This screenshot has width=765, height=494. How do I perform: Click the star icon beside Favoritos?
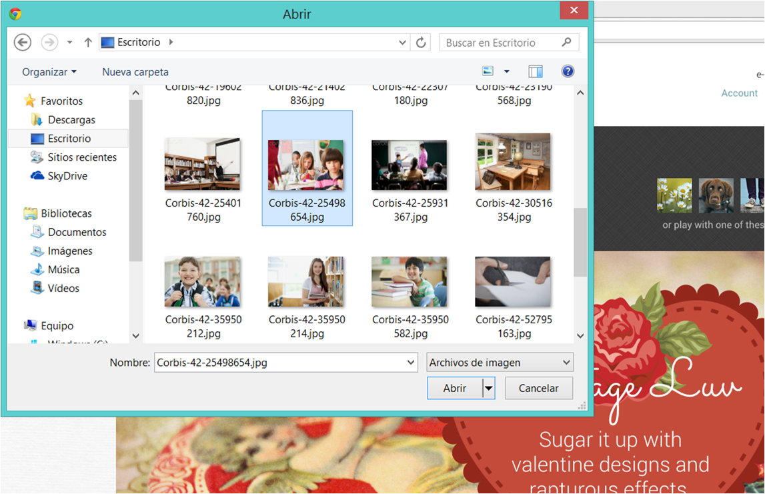click(x=30, y=101)
